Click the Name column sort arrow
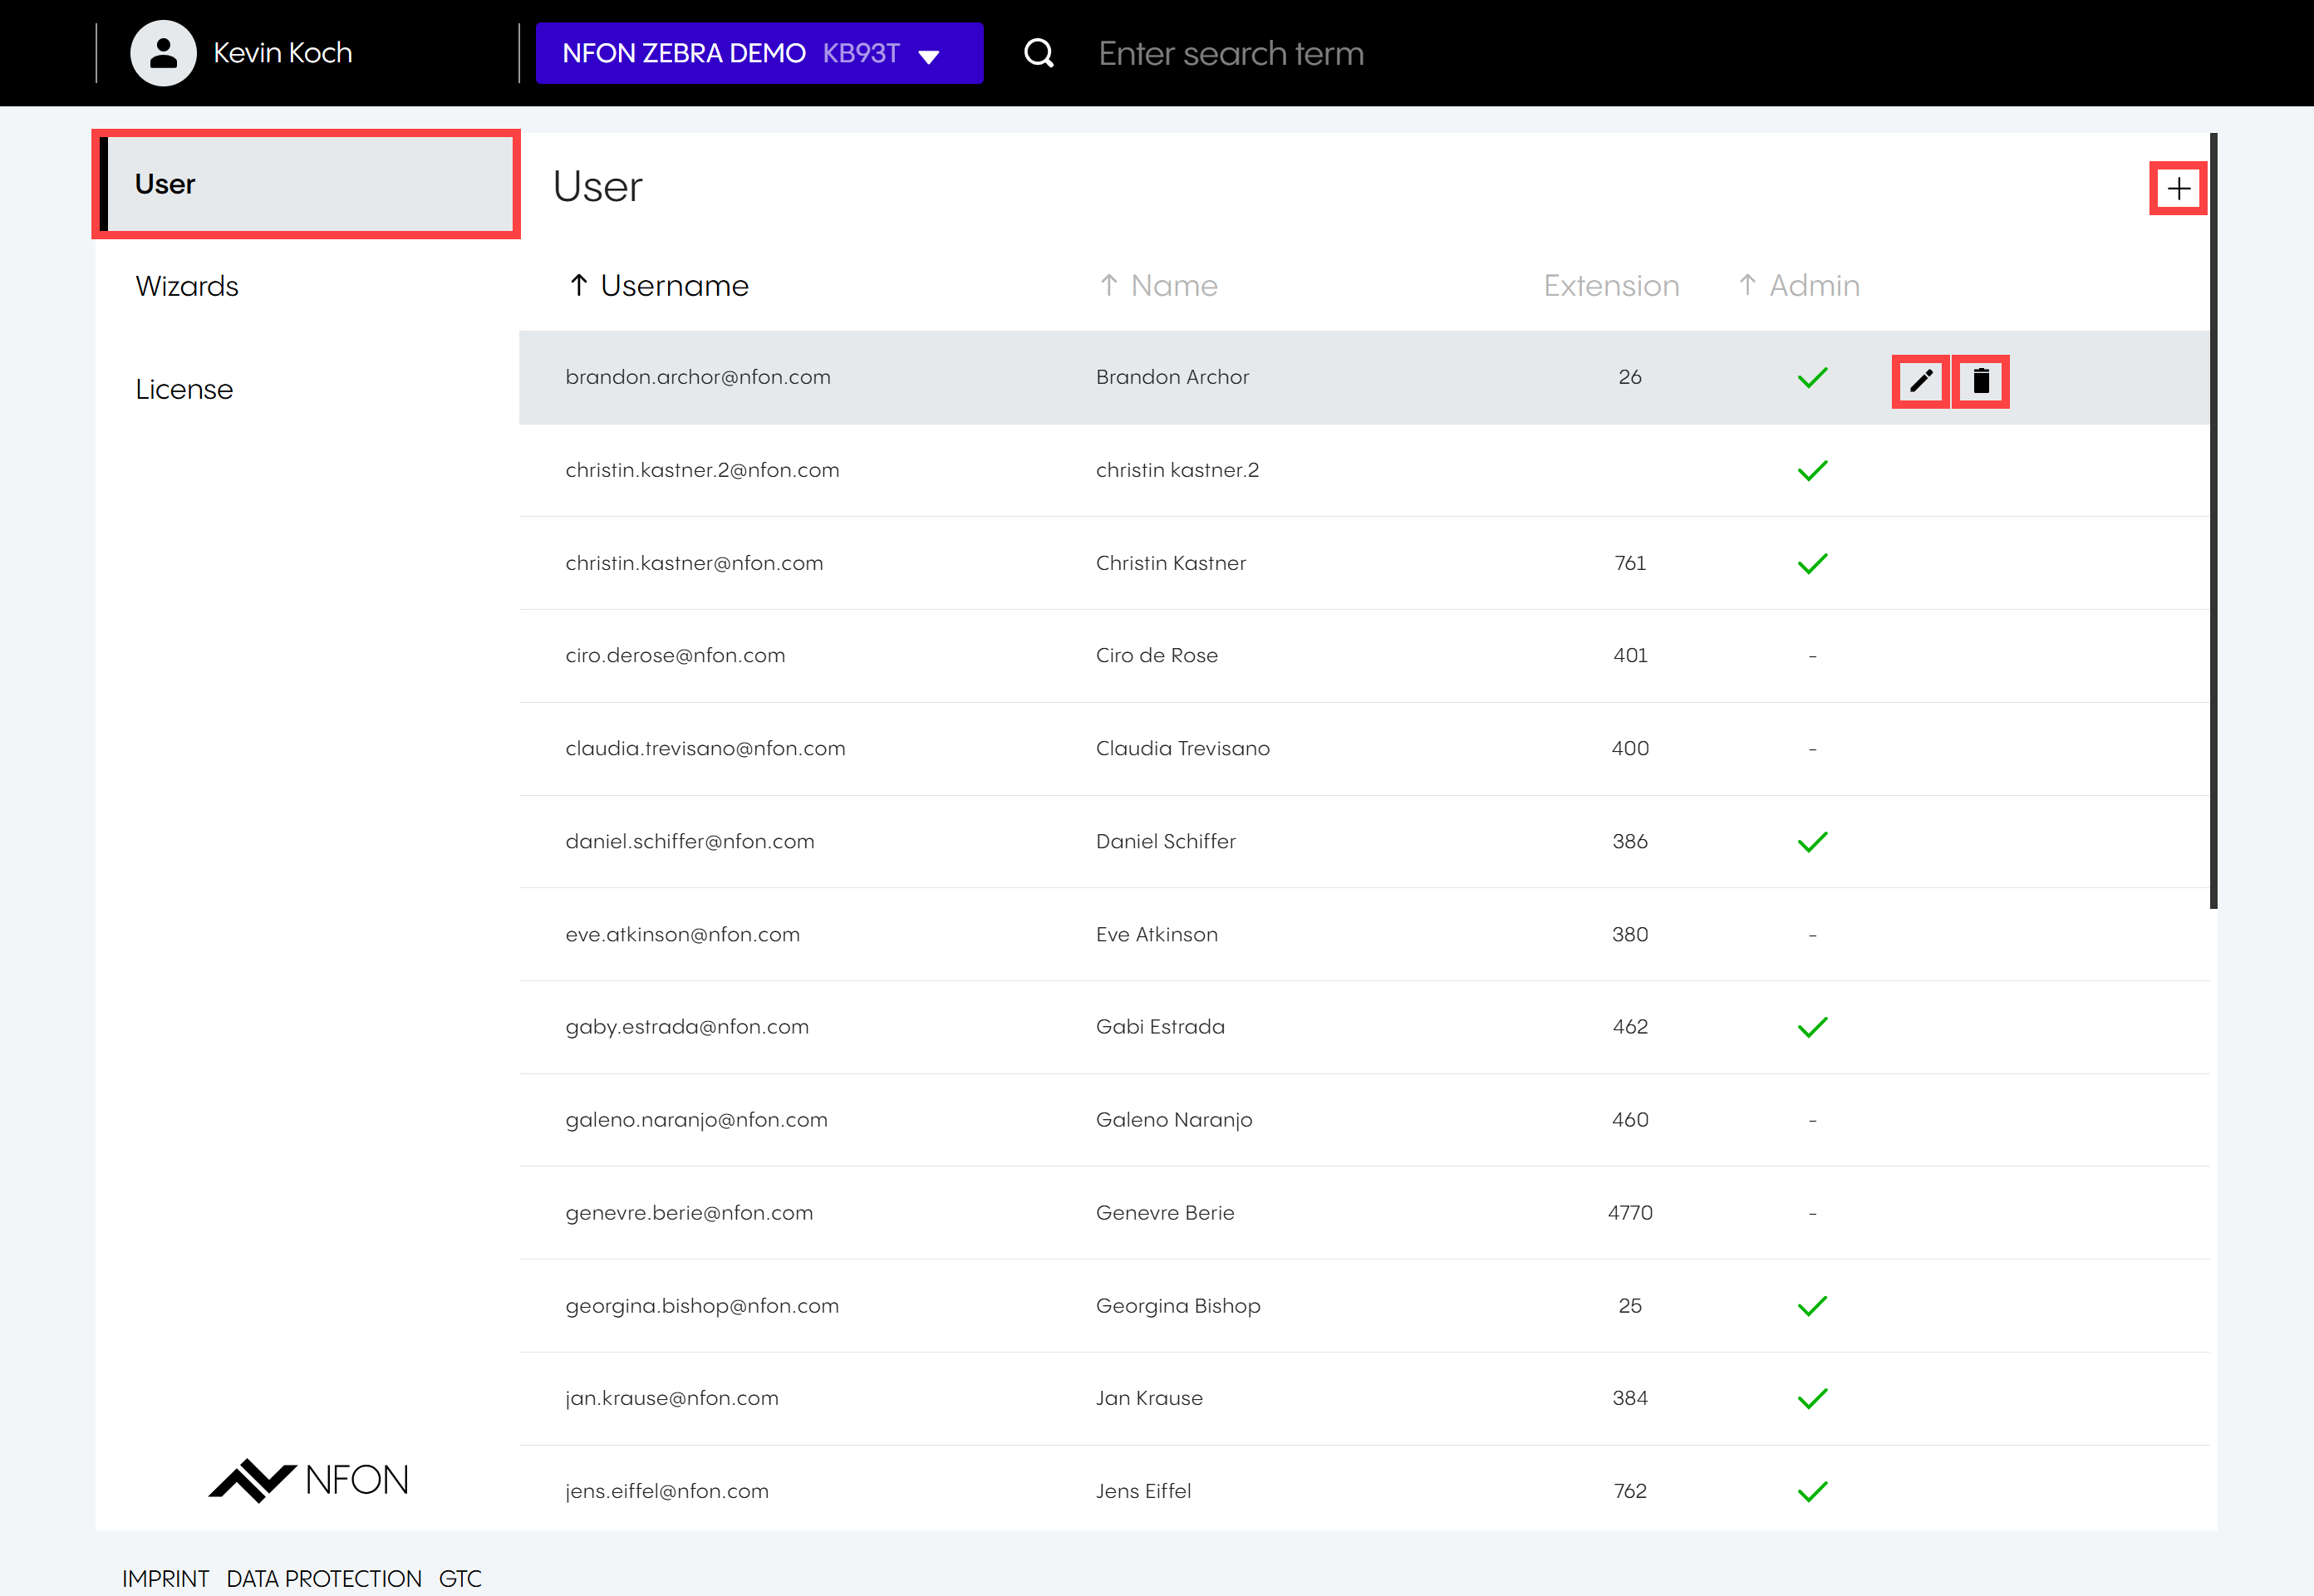The width and height of the screenshot is (2314, 1596). [1108, 285]
